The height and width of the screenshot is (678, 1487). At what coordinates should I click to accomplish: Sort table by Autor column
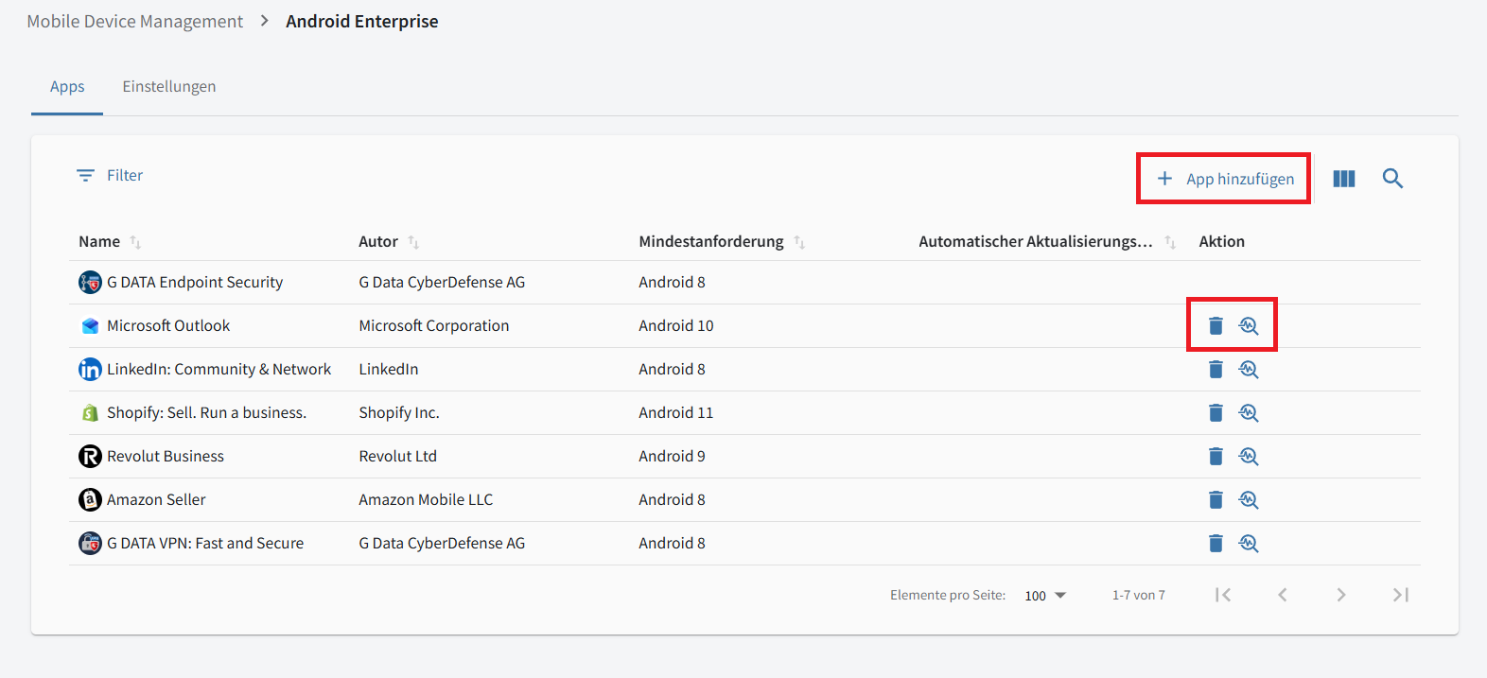tap(413, 243)
